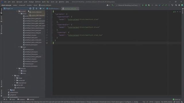Open IDE settings gear in top toolbar
Viewport: 184px width, 103px height.
tap(179, 5)
